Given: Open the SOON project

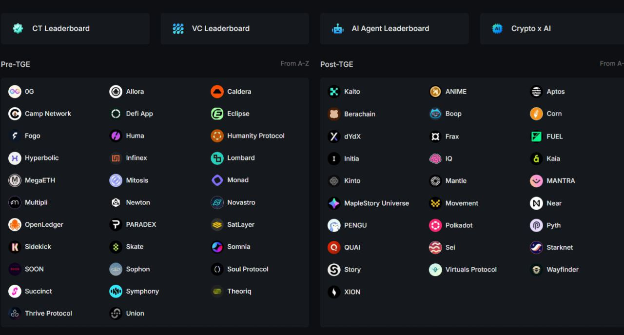Looking at the screenshot, I should pos(26,269).
